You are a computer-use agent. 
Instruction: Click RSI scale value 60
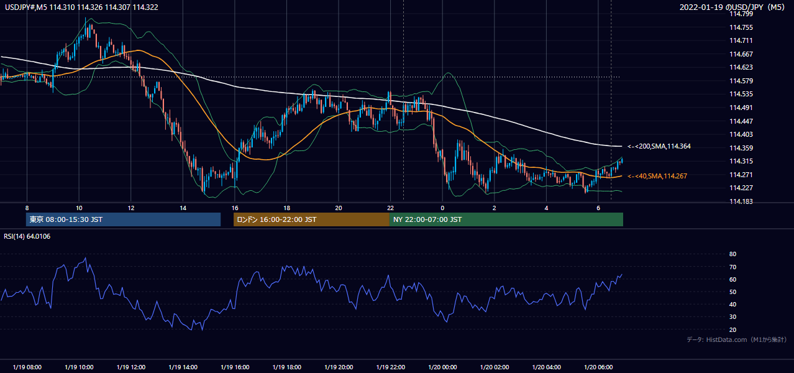click(x=732, y=279)
